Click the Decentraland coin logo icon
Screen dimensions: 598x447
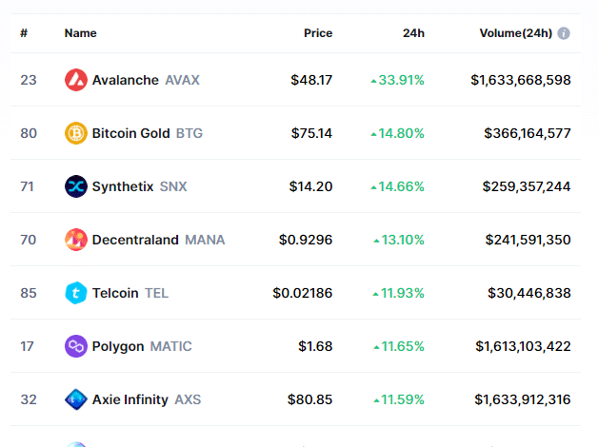pyautogui.click(x=76, y=240)
